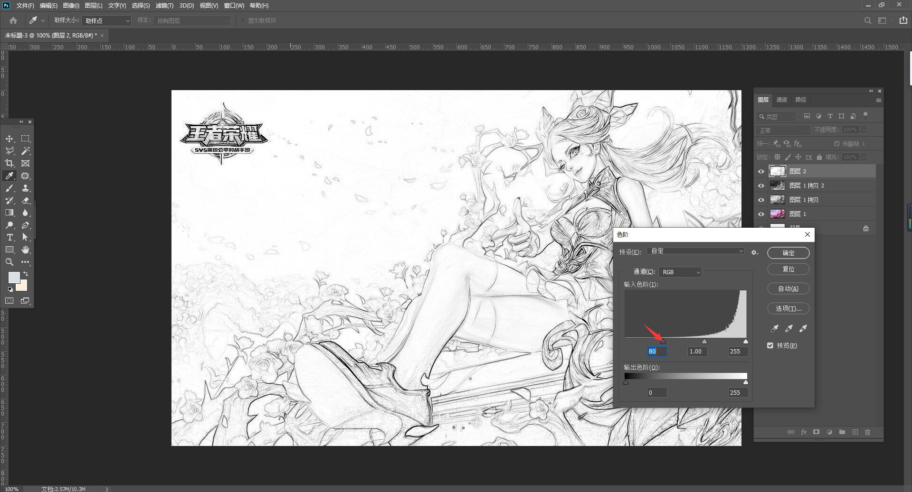Select the Blur tool
The width and height of the screenshot is (912, 492).
coord(25,213)
